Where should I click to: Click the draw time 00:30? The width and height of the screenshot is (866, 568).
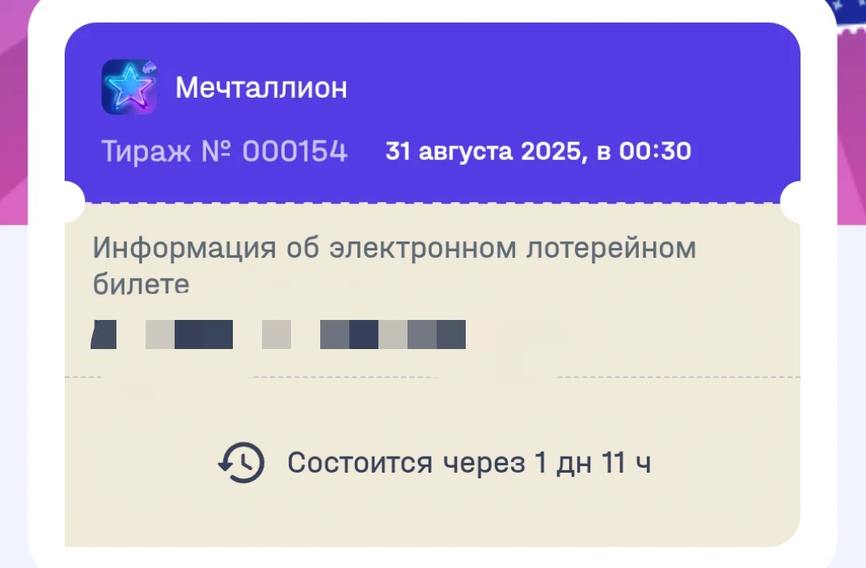(x=654, y=151)
